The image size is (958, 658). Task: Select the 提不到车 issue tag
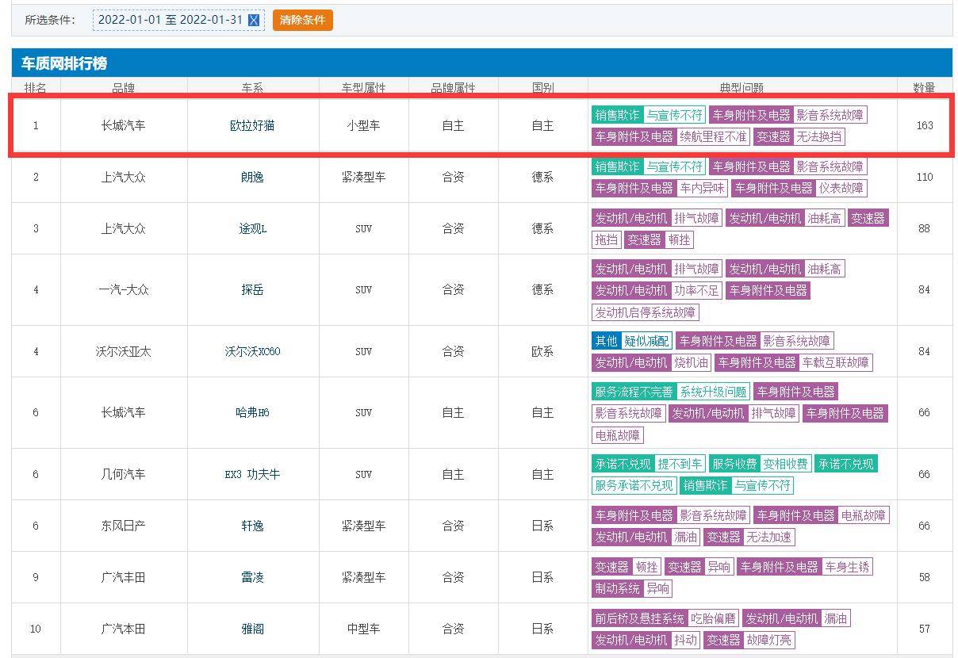[680, 464]
